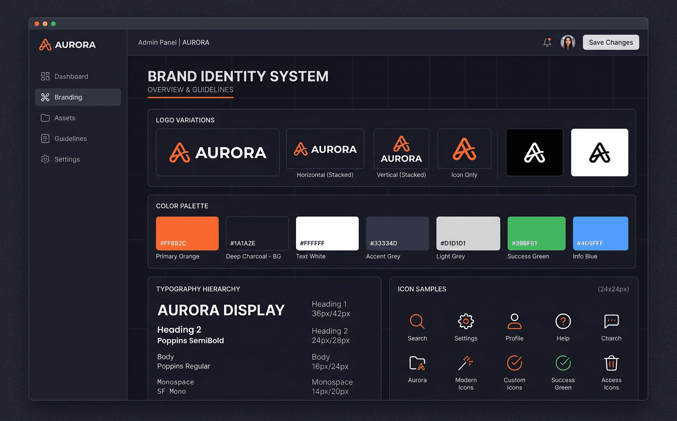Pick the Deep Charcoal #1A1A2E swatch
The image size is (677, 421).
click(257, 234)
